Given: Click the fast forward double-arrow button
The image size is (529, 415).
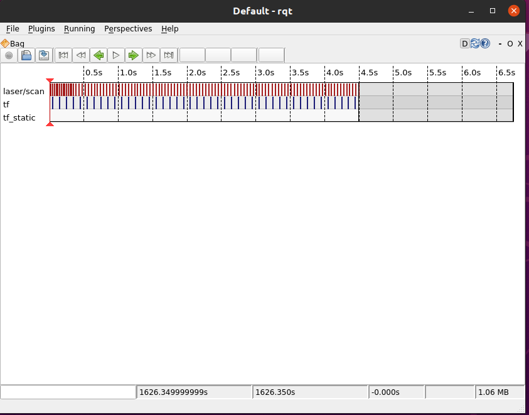Looking at the screenshot, I should [x=151, y=55].
